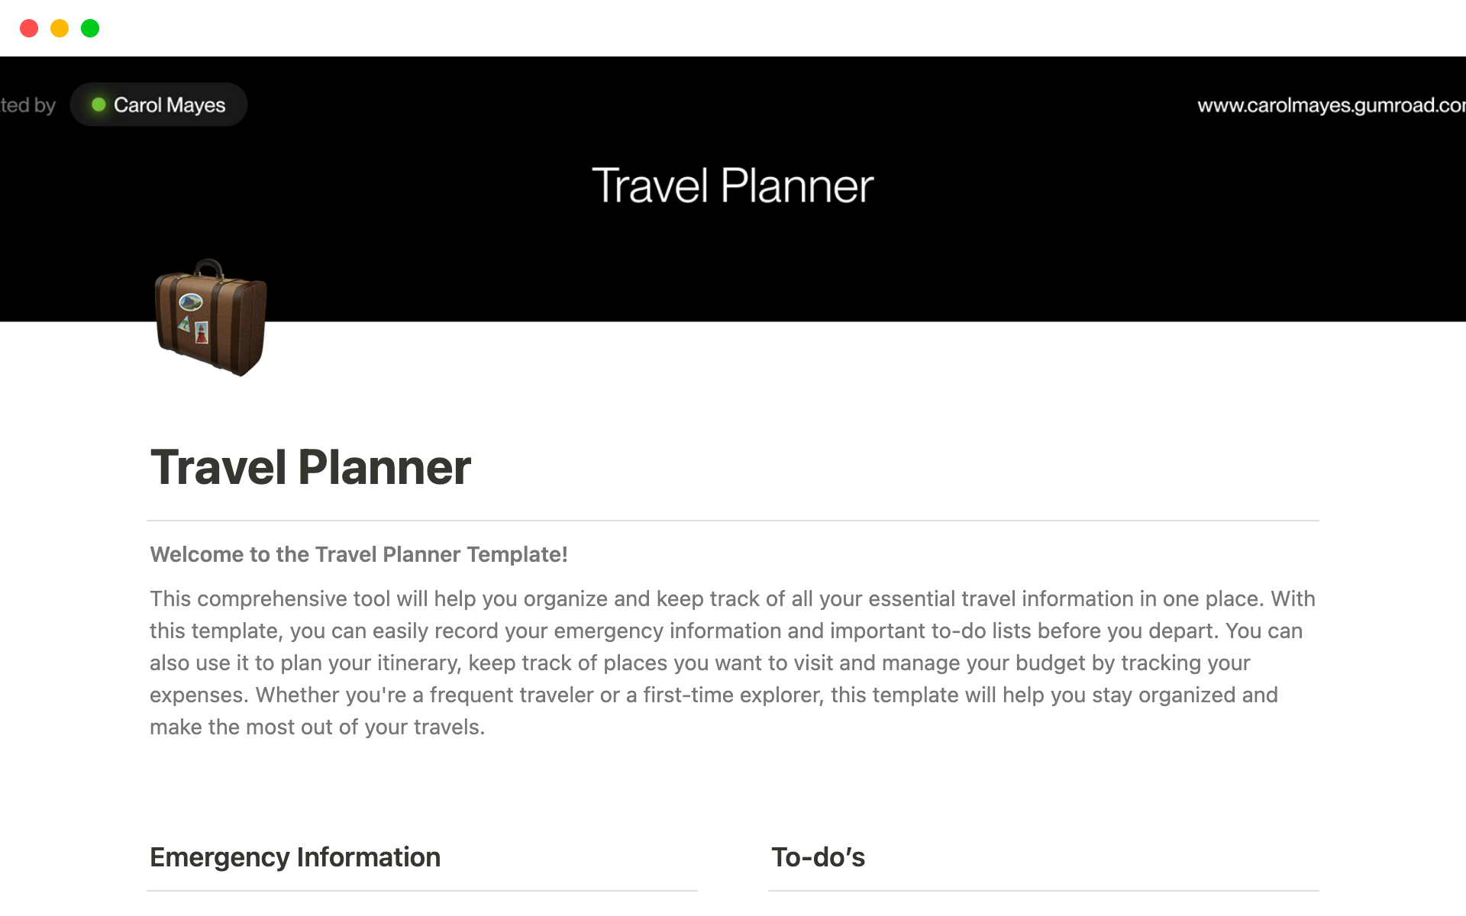Click the white Travel Planner banner title

pyautogui.click(x=732, y=185)
